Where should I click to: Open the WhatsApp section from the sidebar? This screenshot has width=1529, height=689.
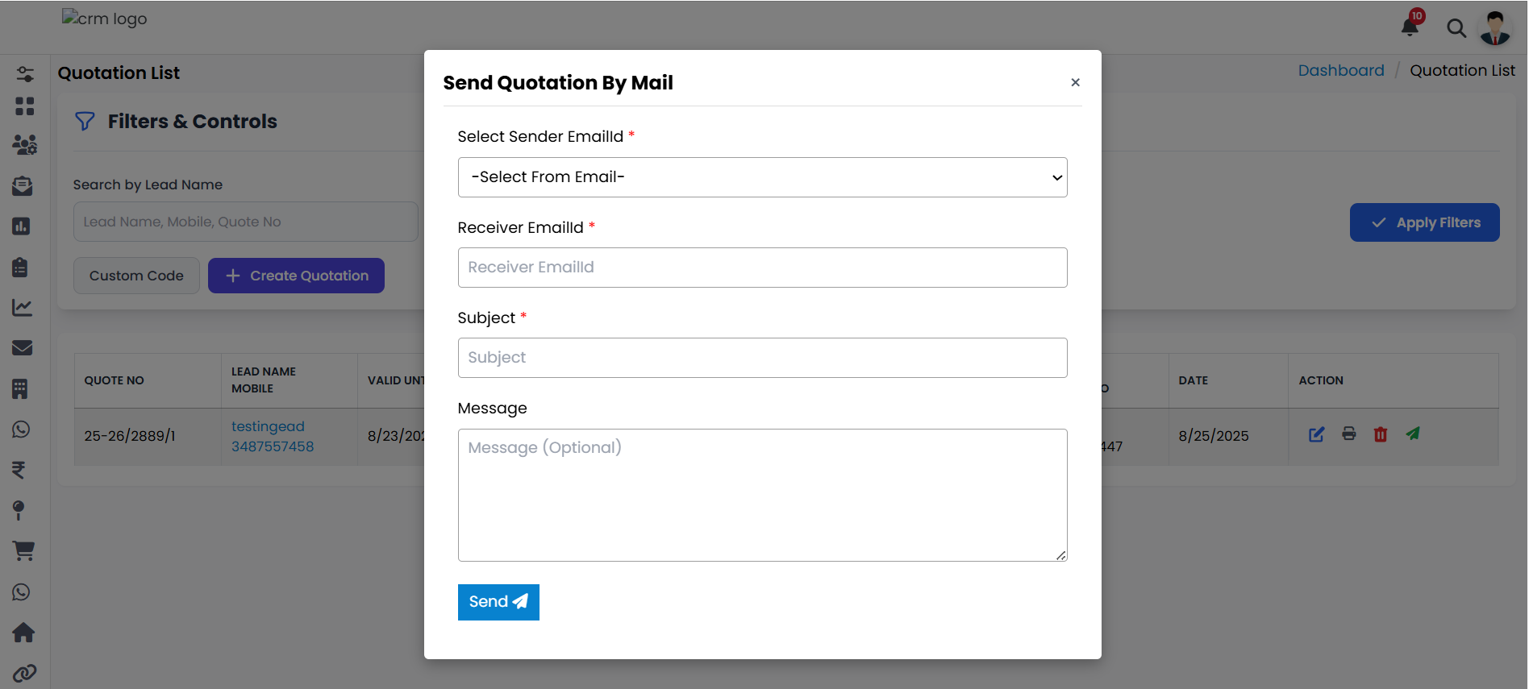[x=22, y=430]
